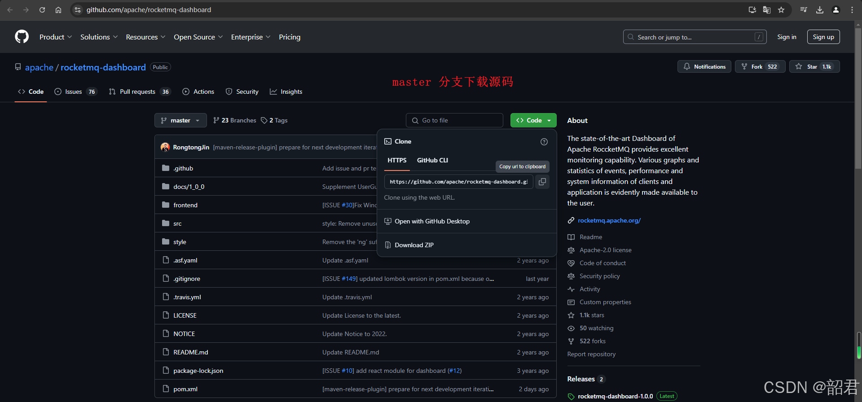
Task: Select the GitHub CLI clone tab
Action: 432,160
